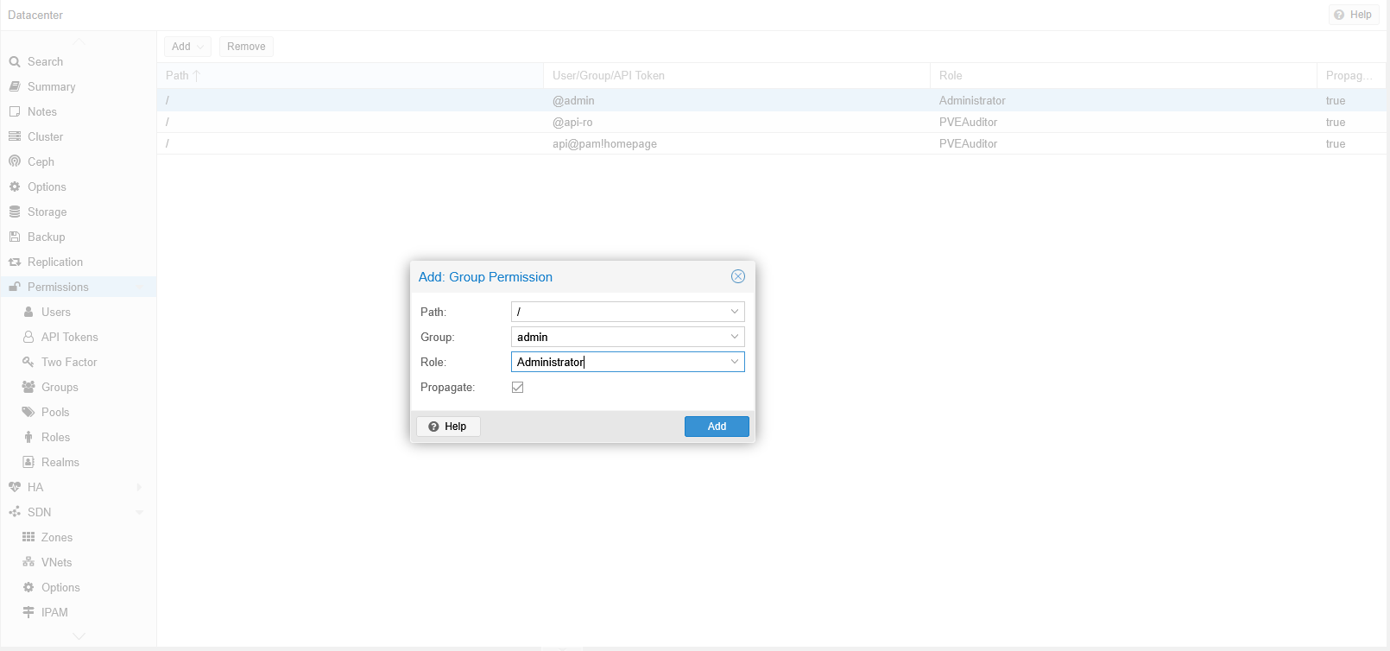This screenshot has height=651, width=1390.
Task: Click the Options gear icon under Ceph
Action: [15, 187]
